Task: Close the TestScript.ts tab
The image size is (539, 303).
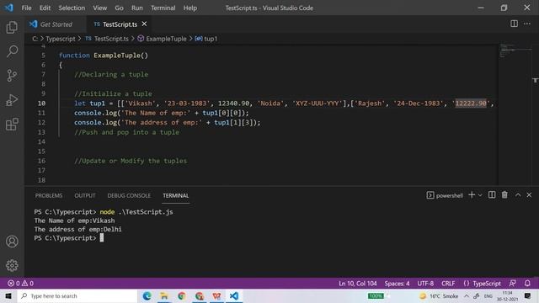Action: [x=144, y=24]
